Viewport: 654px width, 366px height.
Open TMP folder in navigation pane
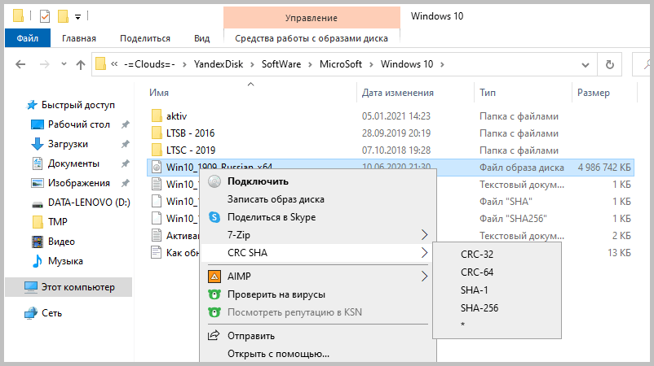tap(58, 222)
